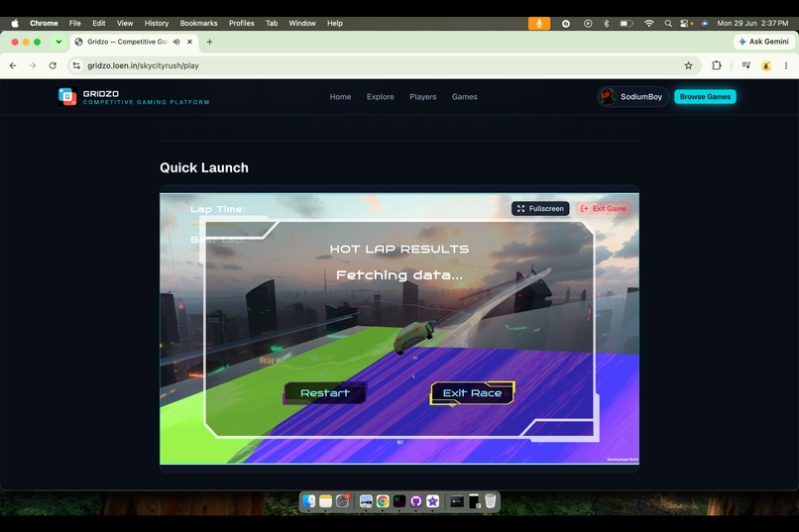Viewport: 799px width, 532px height.
Task: Click the Fullscreen button in the game
Action: pos(540,209)
